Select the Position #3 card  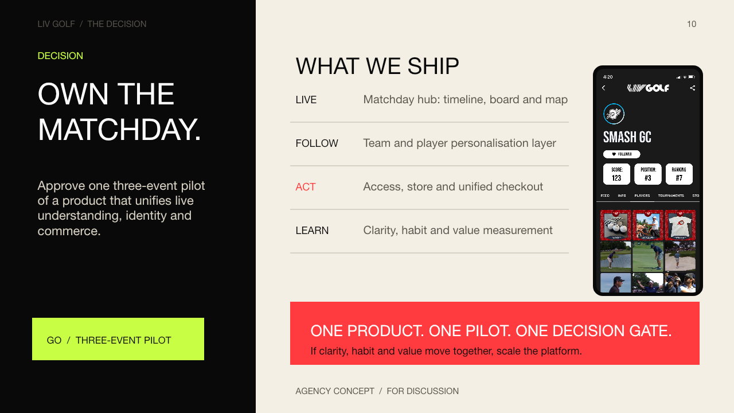coord(648,174)
